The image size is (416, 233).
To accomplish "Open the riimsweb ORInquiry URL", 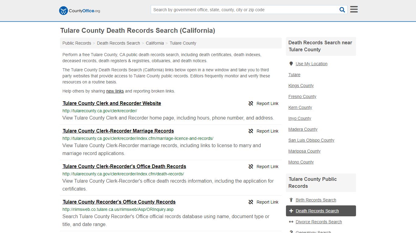I will coord(118,209).
